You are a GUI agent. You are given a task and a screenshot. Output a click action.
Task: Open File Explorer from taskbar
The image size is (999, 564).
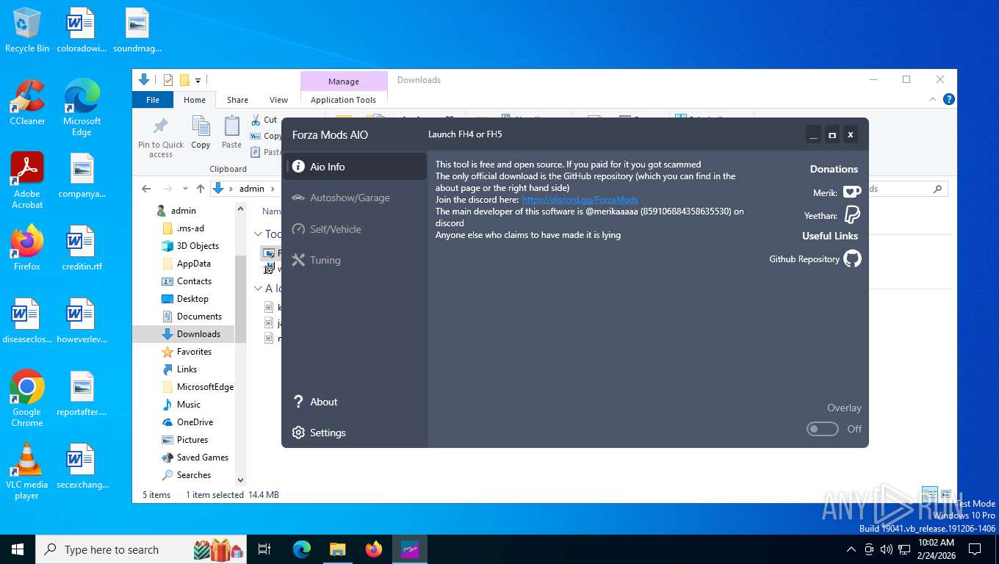[x=337, y=549]
